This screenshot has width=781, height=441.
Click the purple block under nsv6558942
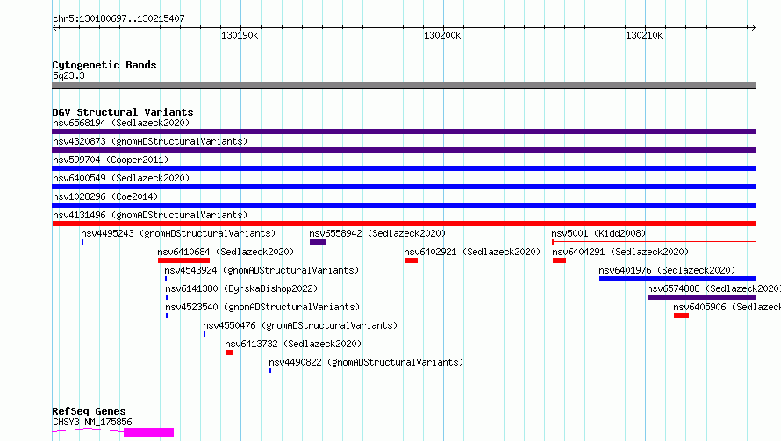click(x=318, y=242)
